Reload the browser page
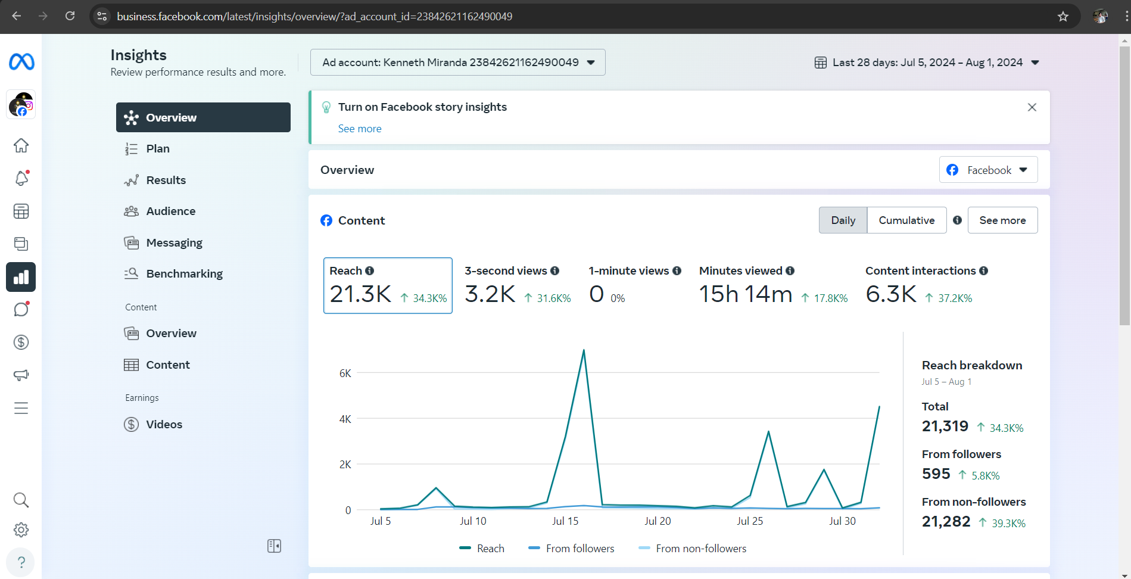This screenshot has height=579, width=1131. coord(70,16)
